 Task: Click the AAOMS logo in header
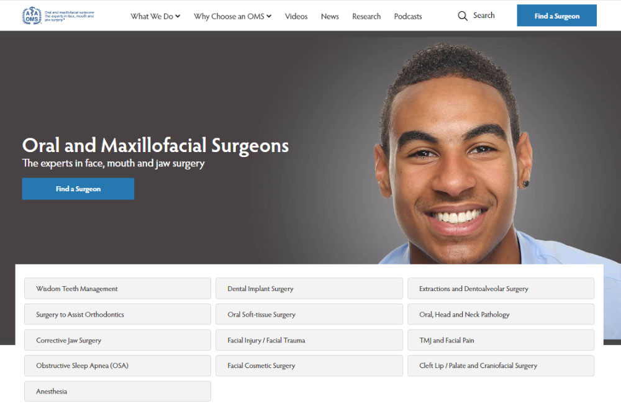coord(58,16)
